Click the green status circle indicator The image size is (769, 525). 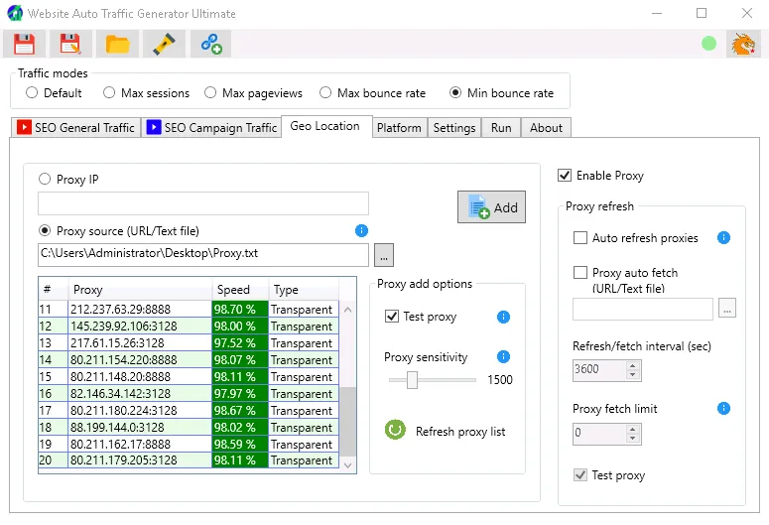tap(708, 44)
